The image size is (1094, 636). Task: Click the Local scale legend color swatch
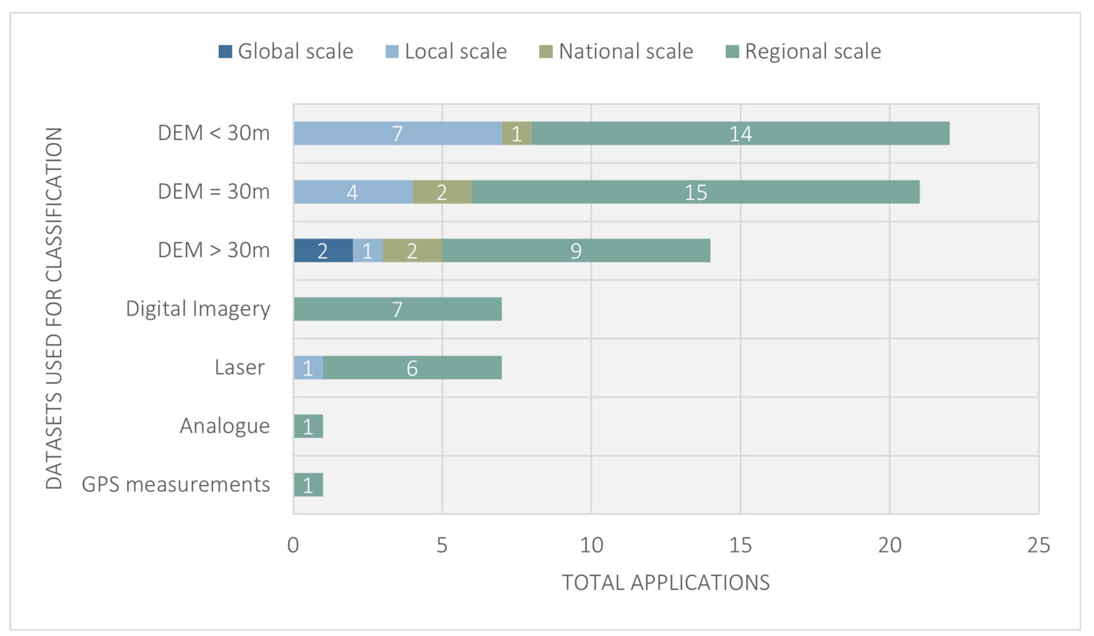[392, 52]
